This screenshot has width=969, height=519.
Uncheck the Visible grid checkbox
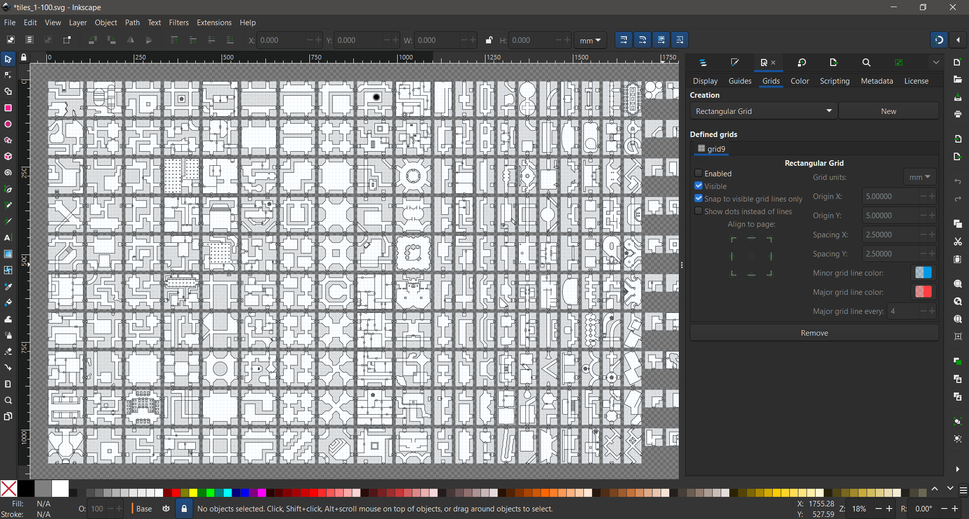click(x=698, y=186)
